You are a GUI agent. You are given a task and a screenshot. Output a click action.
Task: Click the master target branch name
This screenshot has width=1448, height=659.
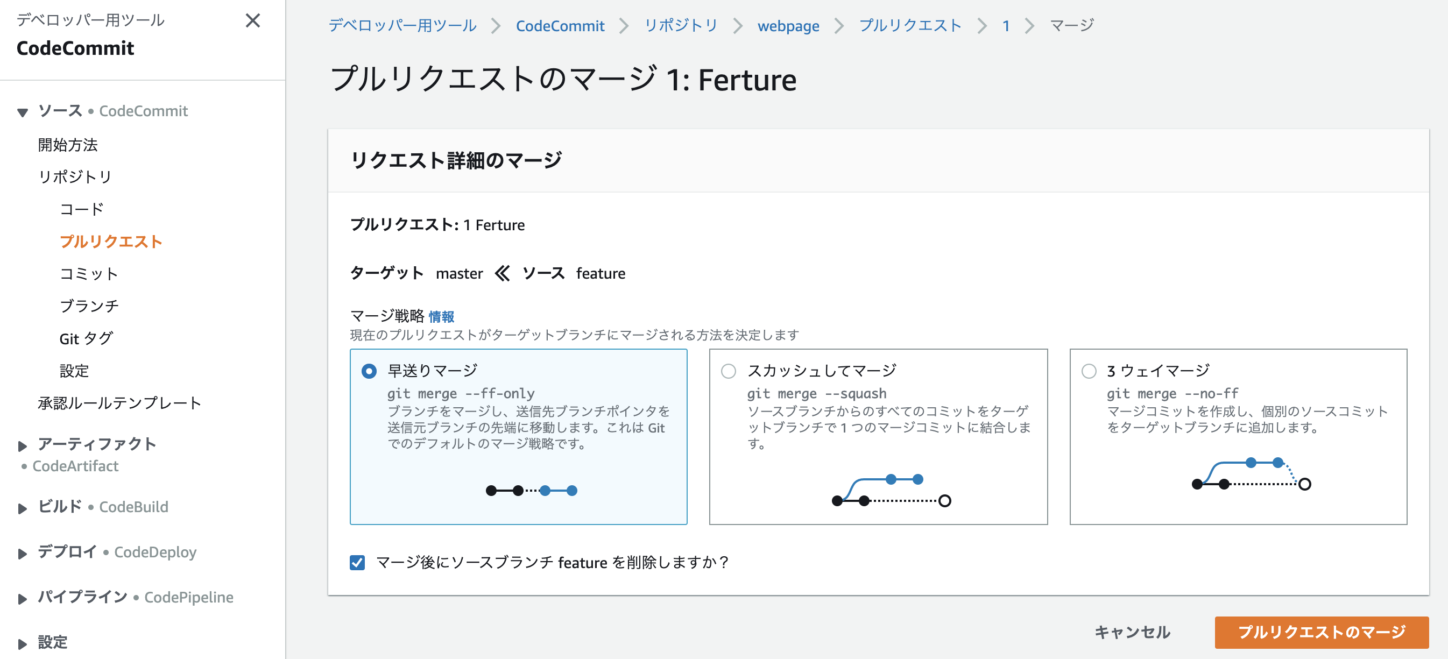(459, 274)
